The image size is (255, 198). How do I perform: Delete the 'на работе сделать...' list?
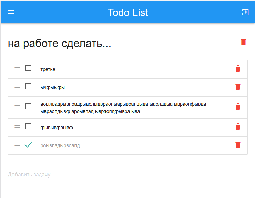point(243,42)
